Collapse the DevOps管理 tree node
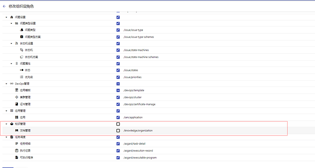 click(x=6, y=84)
